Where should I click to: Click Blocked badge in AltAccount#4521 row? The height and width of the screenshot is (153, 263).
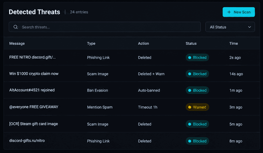point(197,90)
